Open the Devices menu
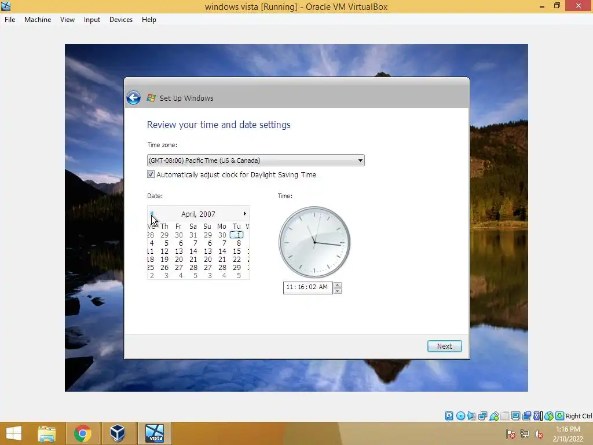Screen dimensions: 593x445 click(x=121, y=20)
